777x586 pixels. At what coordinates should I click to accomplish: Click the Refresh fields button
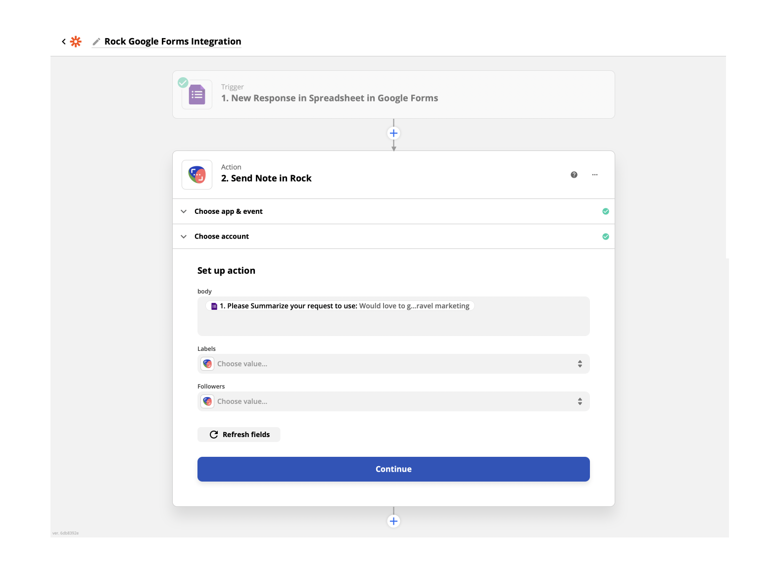pyautogui.click(x=239, y=435)
